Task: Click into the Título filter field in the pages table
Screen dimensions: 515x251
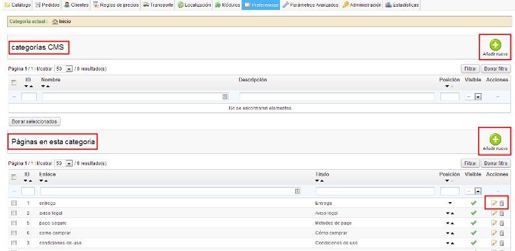Action: (x=375, y=191)
